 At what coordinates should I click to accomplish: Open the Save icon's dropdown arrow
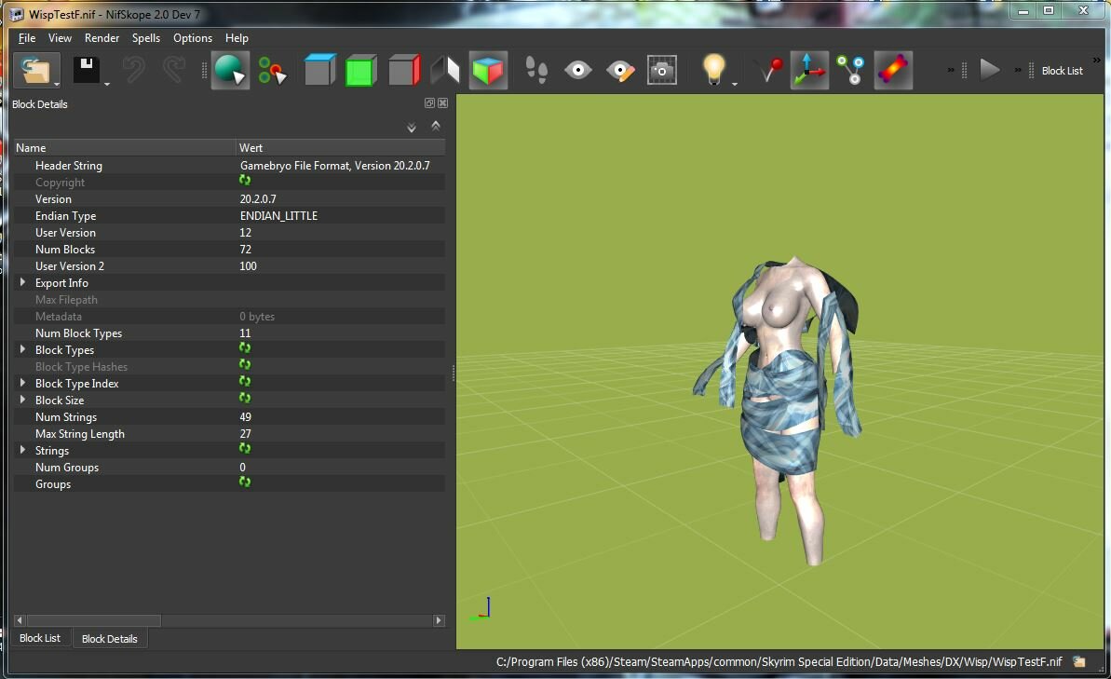pos(107,84)
